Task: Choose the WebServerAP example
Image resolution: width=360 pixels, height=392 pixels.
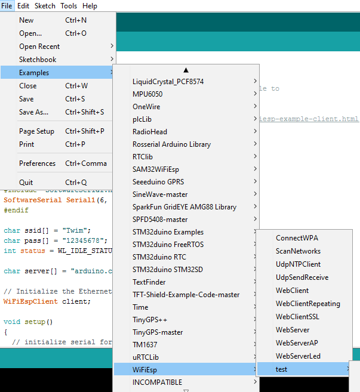Action: click(297, 343)
